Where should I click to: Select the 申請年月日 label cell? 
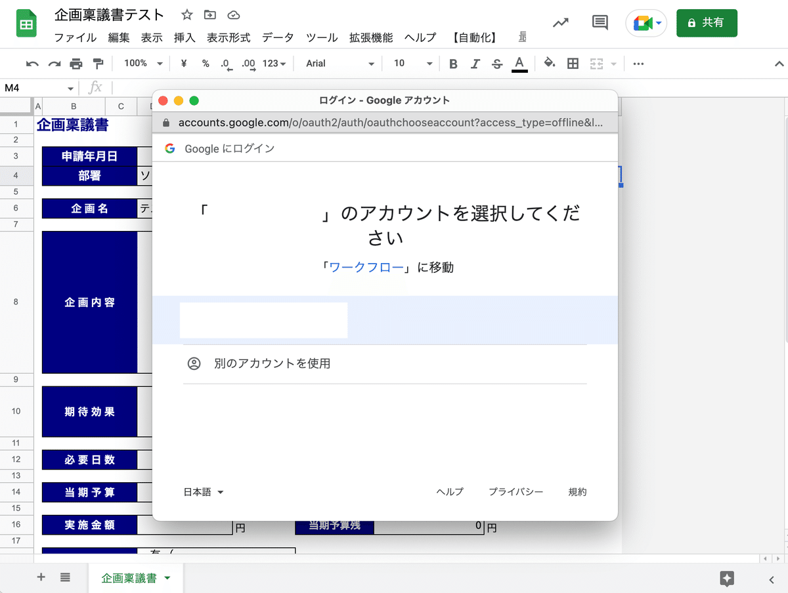pos(89,156)
